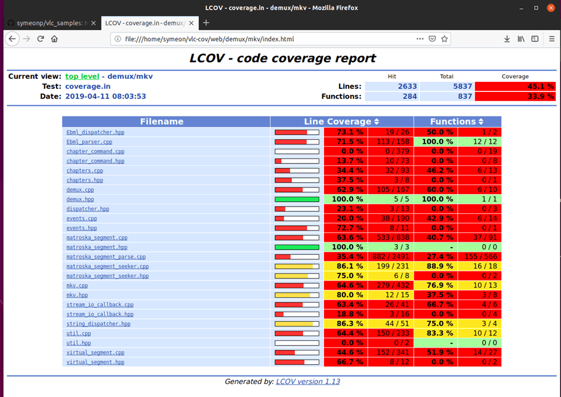Viewport: 561px width, 397px height.
Task: Click the LCOV version 1.13 link
Action: 307,381
